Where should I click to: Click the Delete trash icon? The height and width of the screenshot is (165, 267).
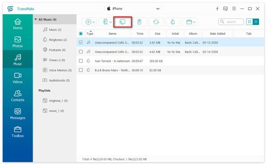click(x=139, y=22)
